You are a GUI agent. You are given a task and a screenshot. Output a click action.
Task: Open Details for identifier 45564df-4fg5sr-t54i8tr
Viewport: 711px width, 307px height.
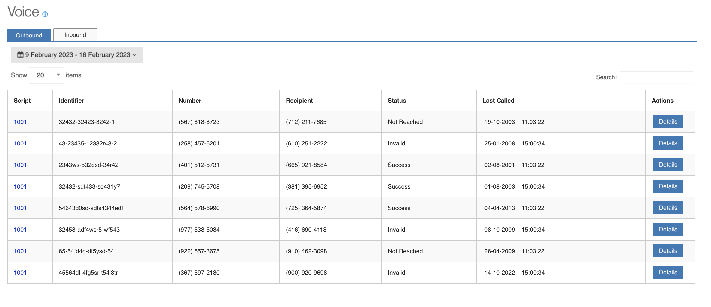[668, 272]
